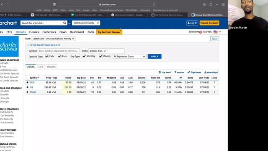Open Futures nav menu

point(34,32)
